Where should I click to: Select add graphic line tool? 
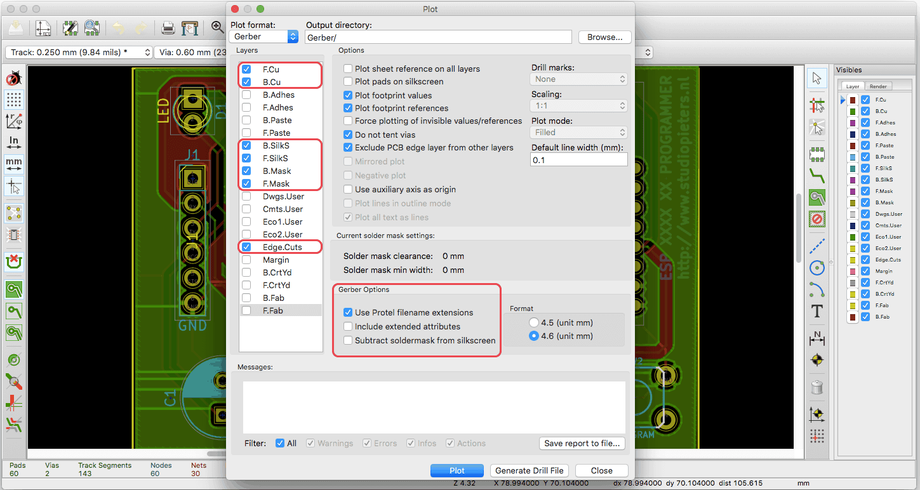[x=817, y=246]
